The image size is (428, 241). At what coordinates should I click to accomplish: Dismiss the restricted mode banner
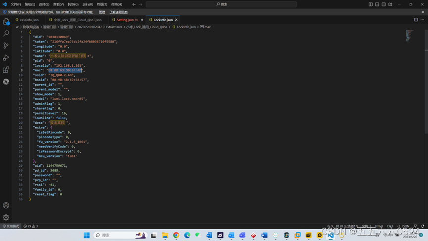pyautogui.click(x=423, y=12)
